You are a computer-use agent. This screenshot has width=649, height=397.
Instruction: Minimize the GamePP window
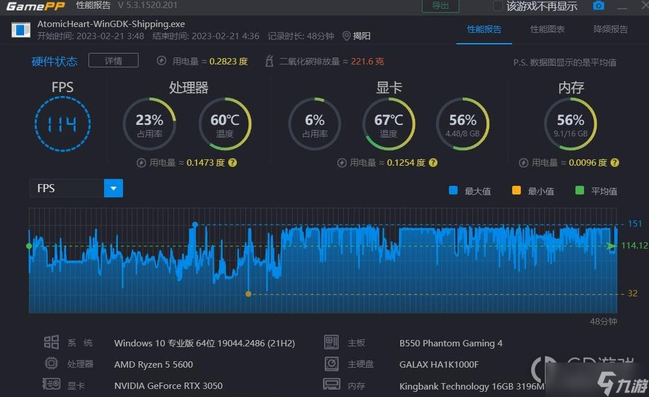pyautogui.click(x=622, y=7)
